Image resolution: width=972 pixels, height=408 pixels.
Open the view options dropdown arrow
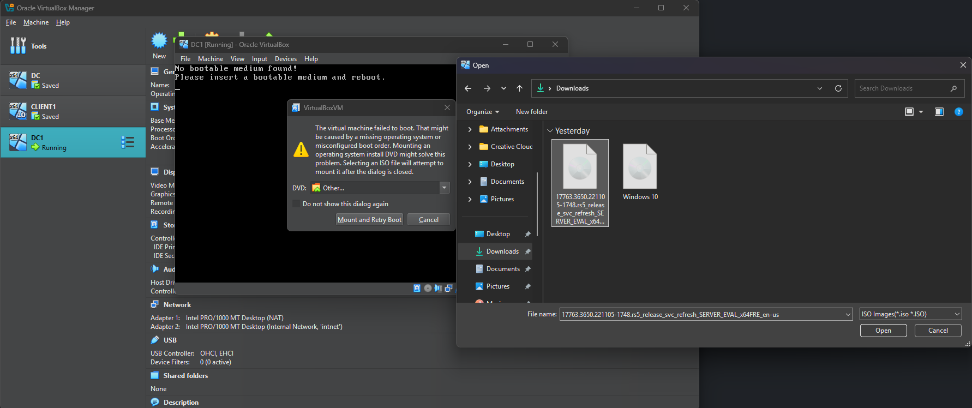921,112
